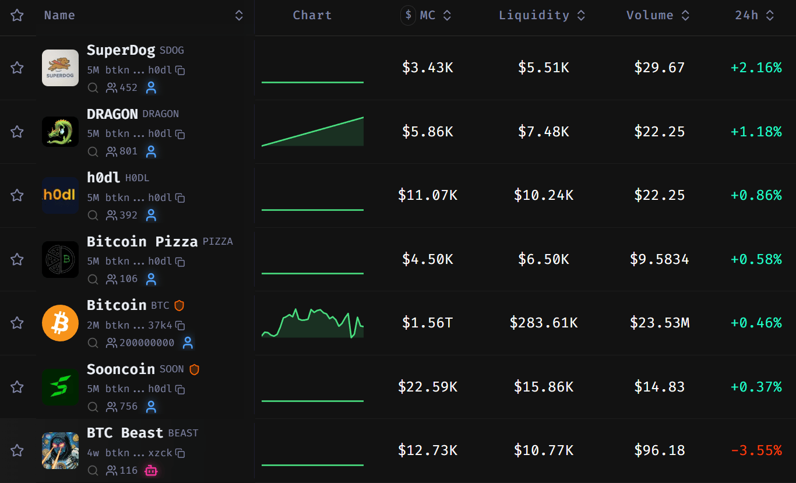The height and width of the screenshot is (483, 796).
Task: Open the DRAGON token page
Action: point(112,114)
